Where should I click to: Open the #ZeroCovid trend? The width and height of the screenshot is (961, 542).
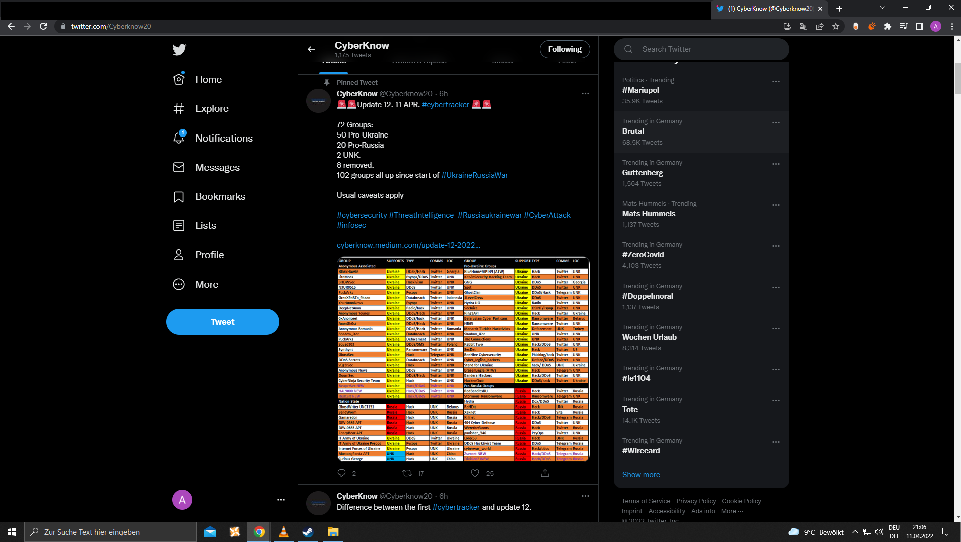tap(643, 255)
